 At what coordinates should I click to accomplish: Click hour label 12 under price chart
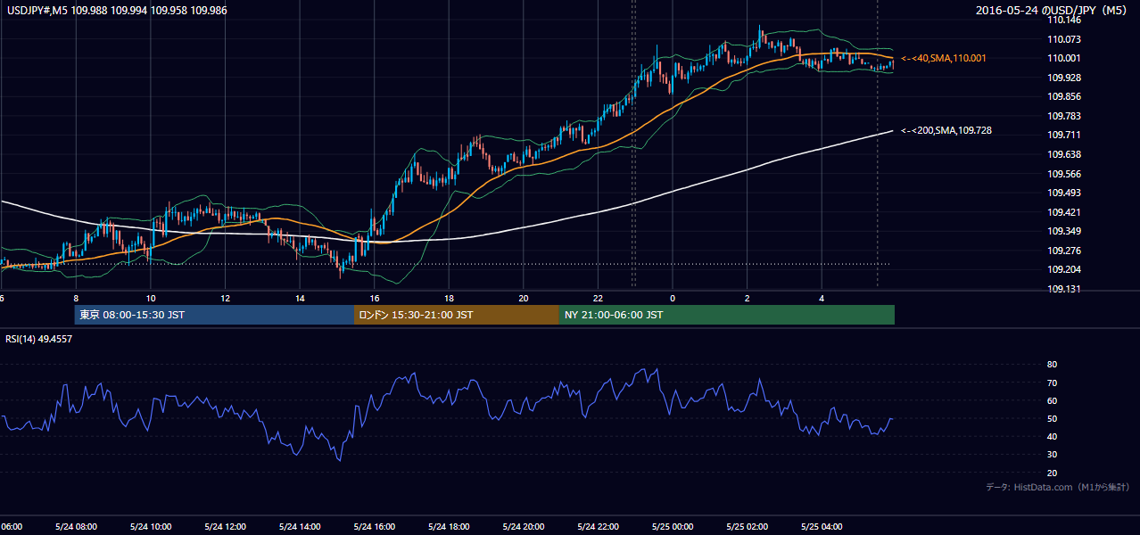coord(225,298)
